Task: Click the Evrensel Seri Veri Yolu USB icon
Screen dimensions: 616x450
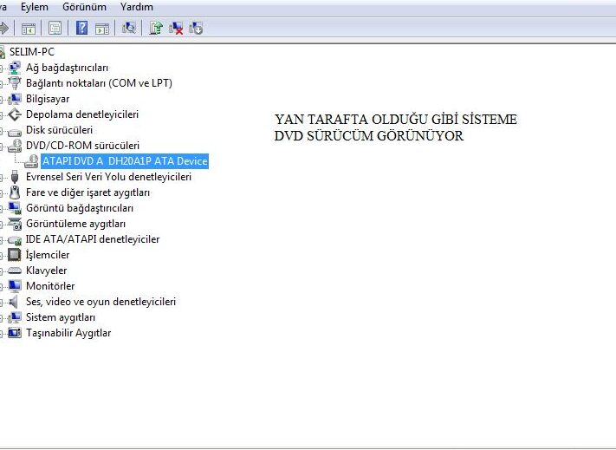Action: [x=15, y=177]
